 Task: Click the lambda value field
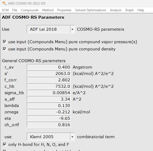click(x=49, y=106)
